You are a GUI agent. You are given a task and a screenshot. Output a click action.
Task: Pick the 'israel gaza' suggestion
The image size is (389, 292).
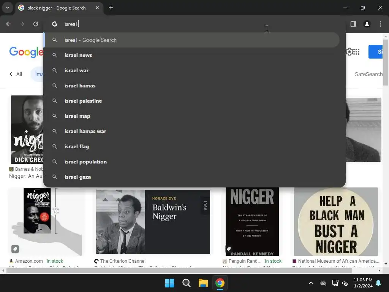[x=192, y=177]
